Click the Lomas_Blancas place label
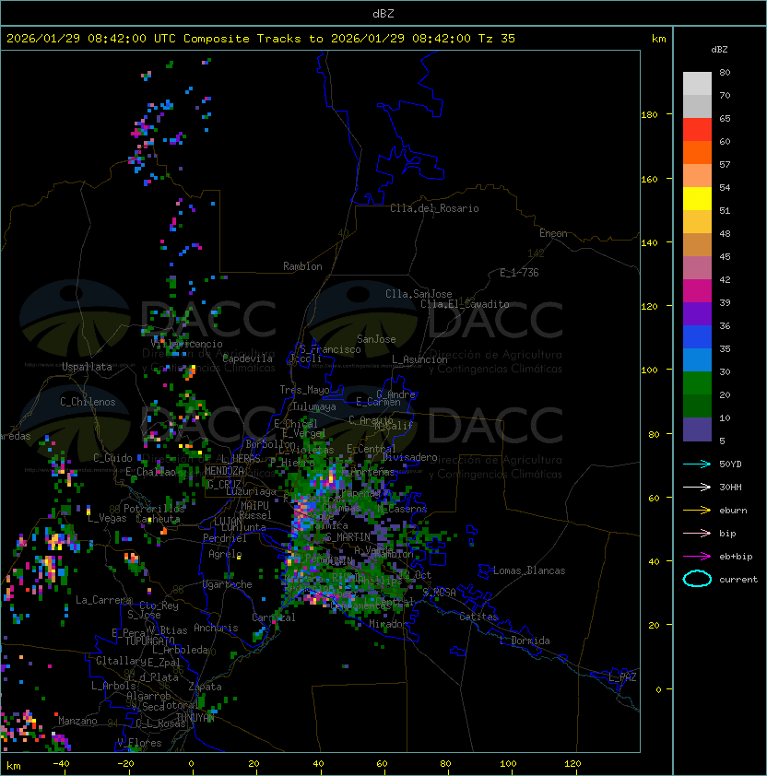 tap(529, 571)
